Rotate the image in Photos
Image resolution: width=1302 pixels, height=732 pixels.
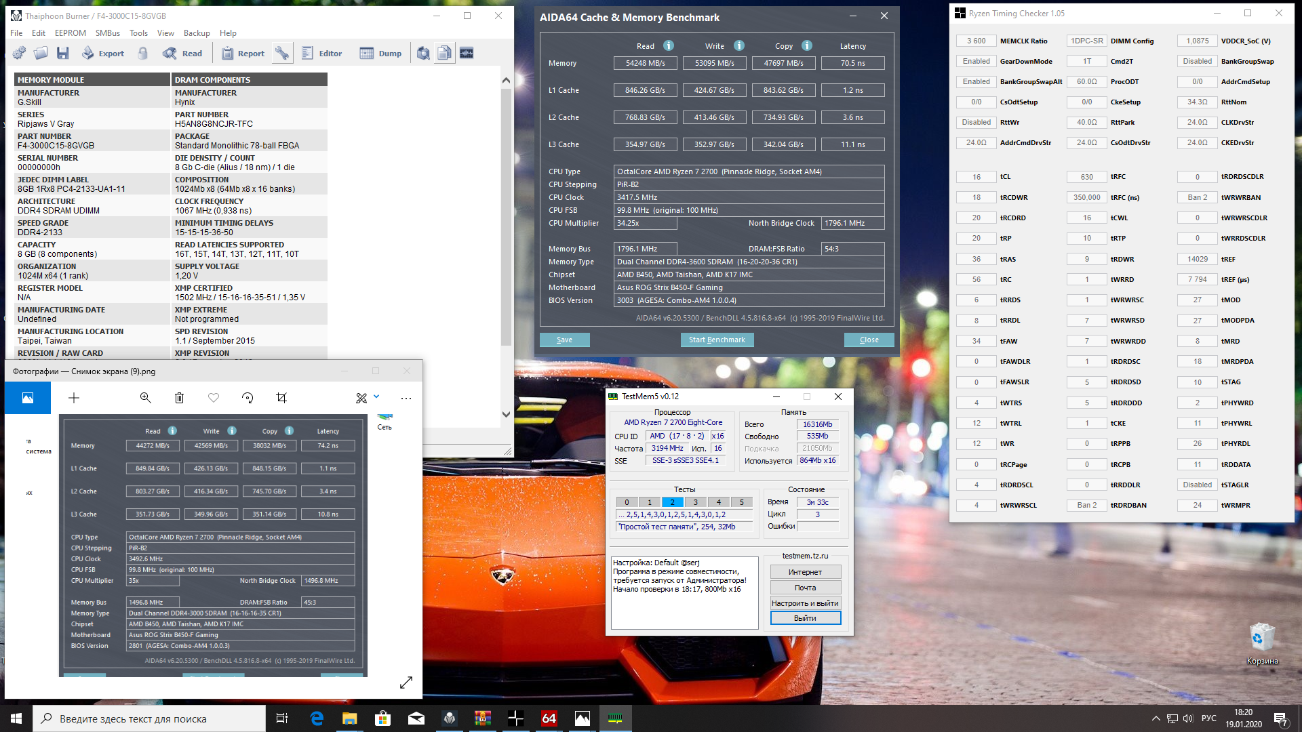[248, 398]
